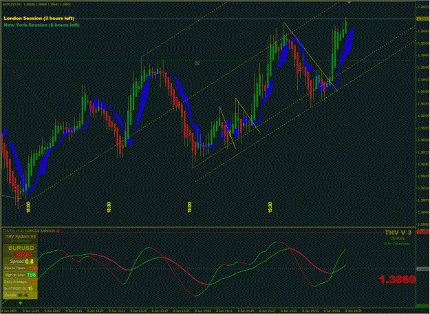Click the 19:30 vertical time marker

[270, 207]
